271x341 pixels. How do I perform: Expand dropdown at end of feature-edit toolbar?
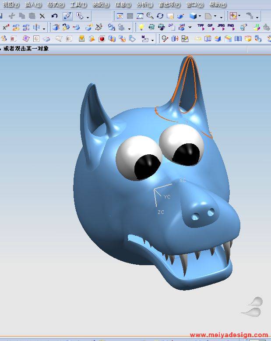point(130,28)
